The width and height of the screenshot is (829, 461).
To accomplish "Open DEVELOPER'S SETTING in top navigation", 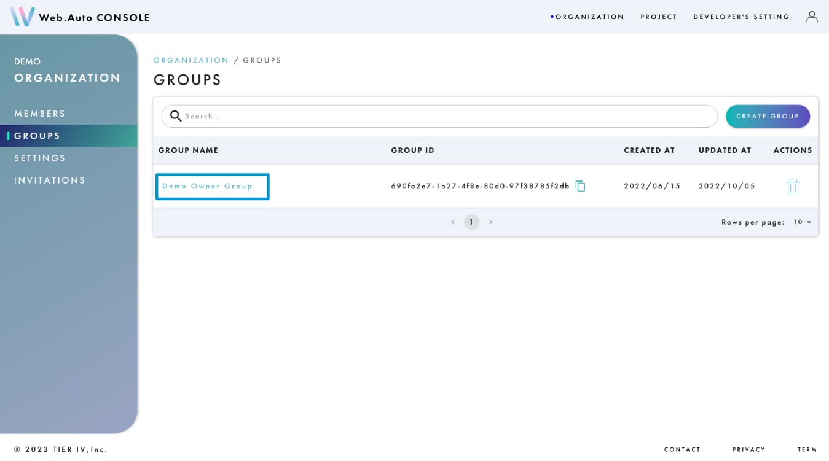I will pos(741,17).
